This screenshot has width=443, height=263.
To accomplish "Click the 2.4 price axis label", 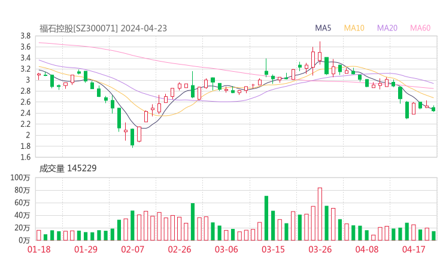I will 25,113.
